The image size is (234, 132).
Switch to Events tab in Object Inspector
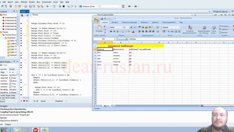12,69
